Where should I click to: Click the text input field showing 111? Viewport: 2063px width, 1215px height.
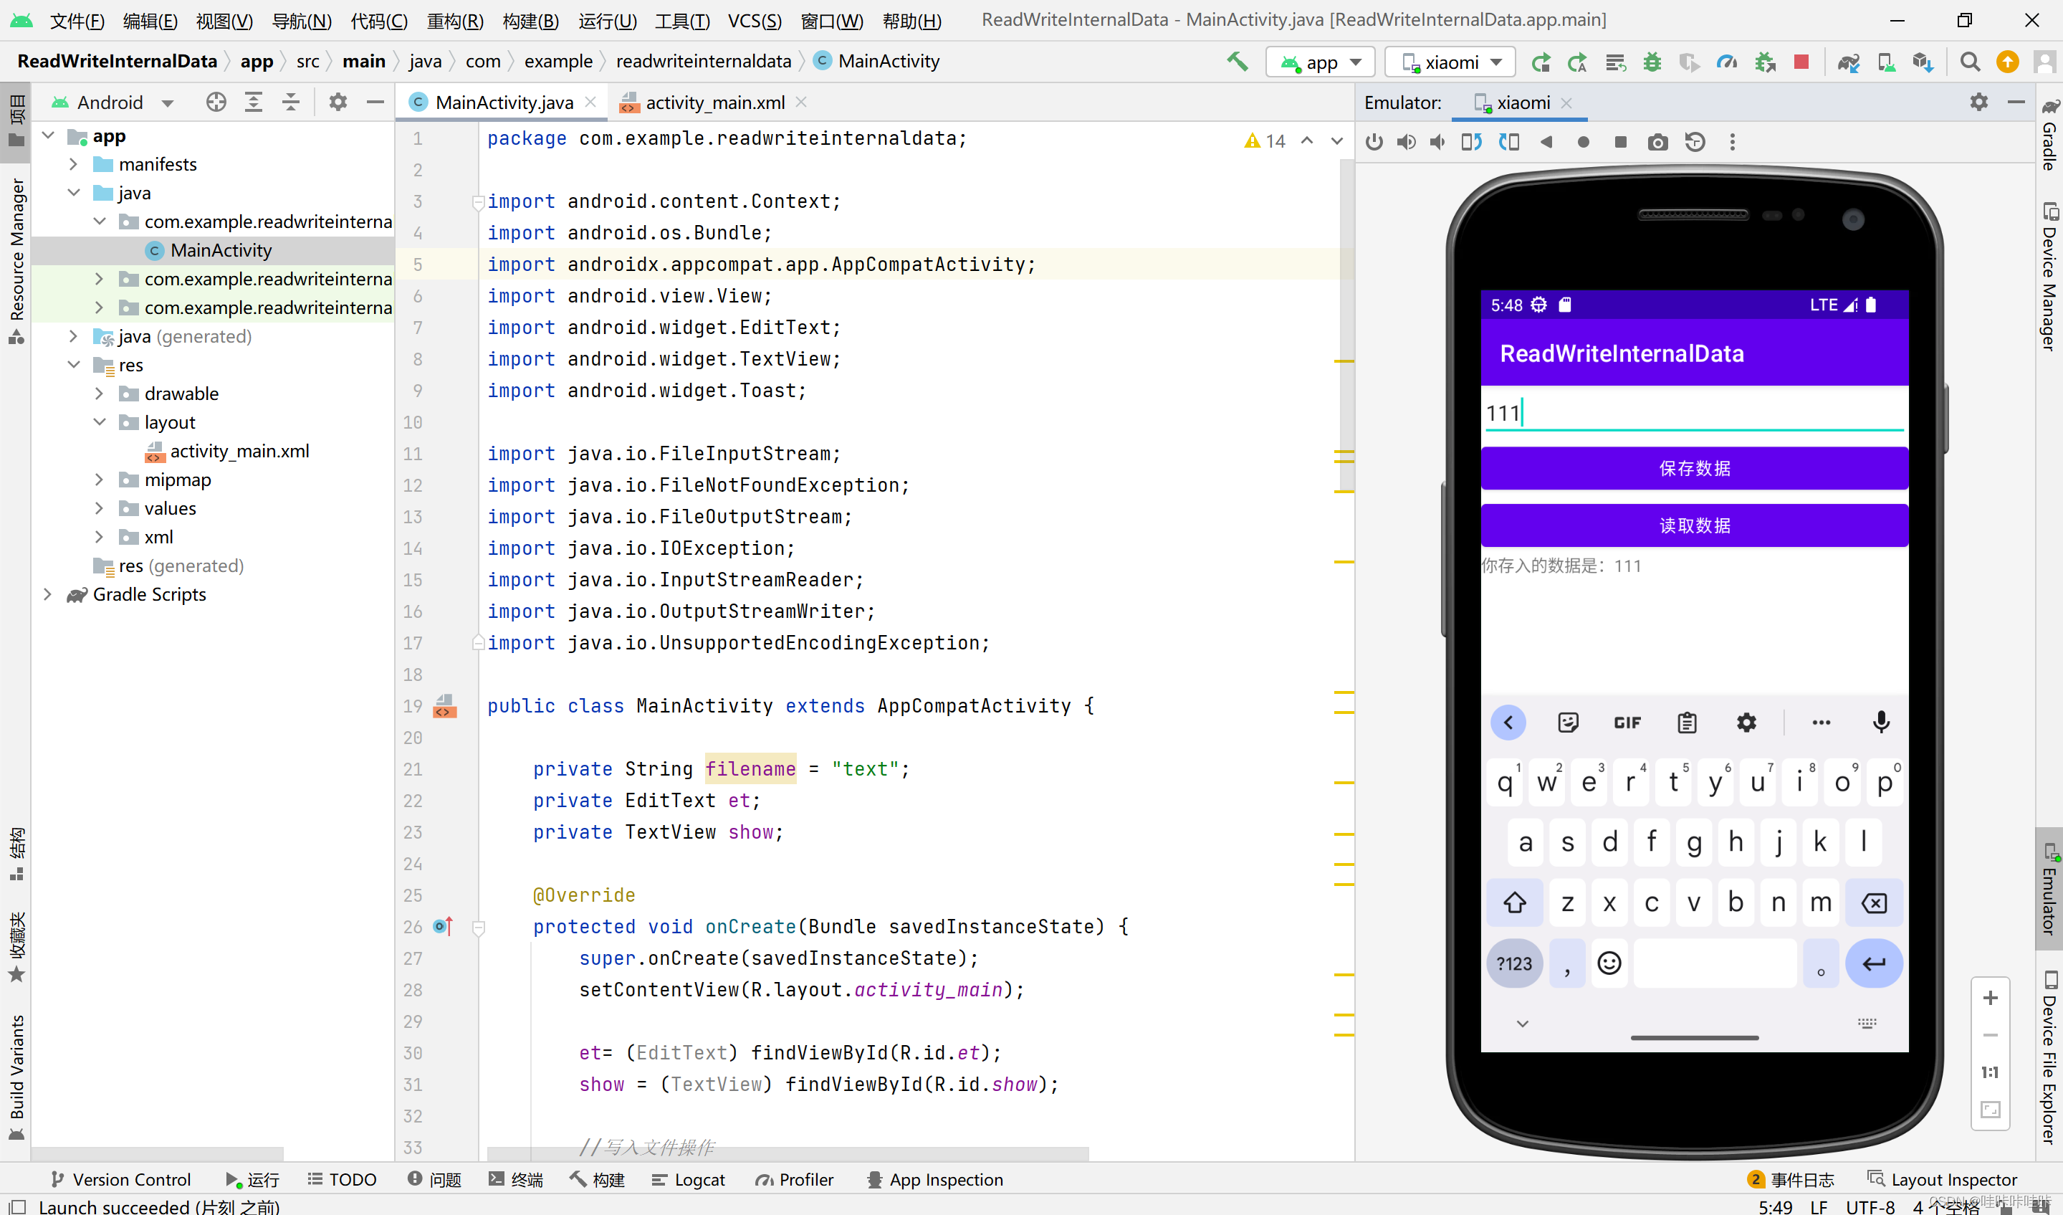pyautogui.click(x=1694, y=414)
